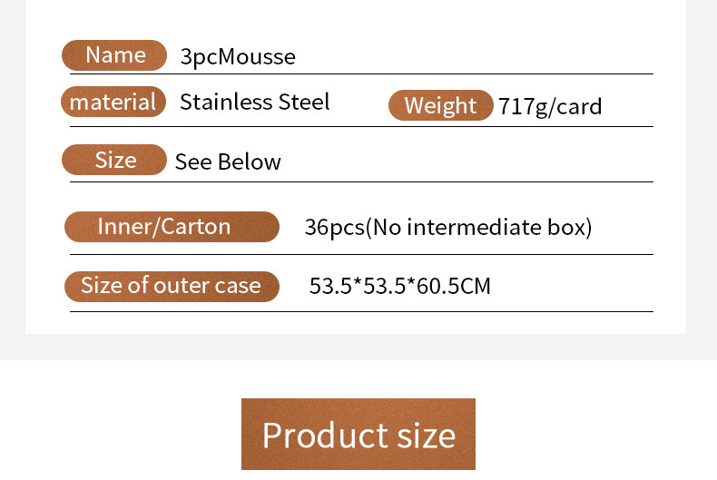This screenshot has height=480, width=717.
Task: Click the divider line under Stainless Steel
Action: [x=361, y=126]
